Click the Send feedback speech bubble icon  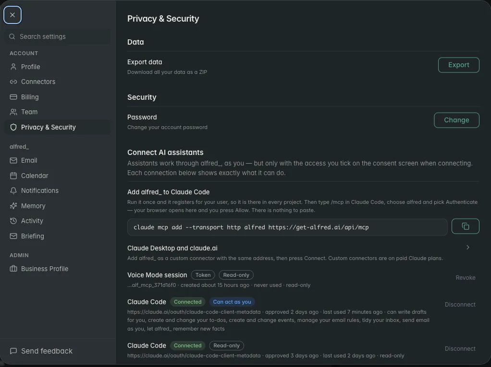13,351
